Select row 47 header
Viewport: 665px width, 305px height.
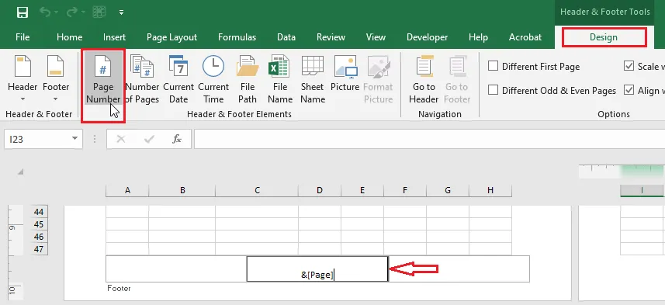point(39,248)
